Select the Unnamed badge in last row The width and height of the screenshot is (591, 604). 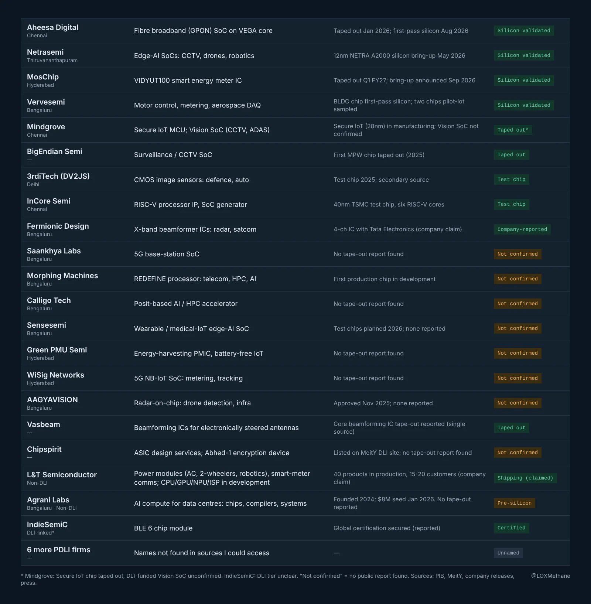point(508,553)
